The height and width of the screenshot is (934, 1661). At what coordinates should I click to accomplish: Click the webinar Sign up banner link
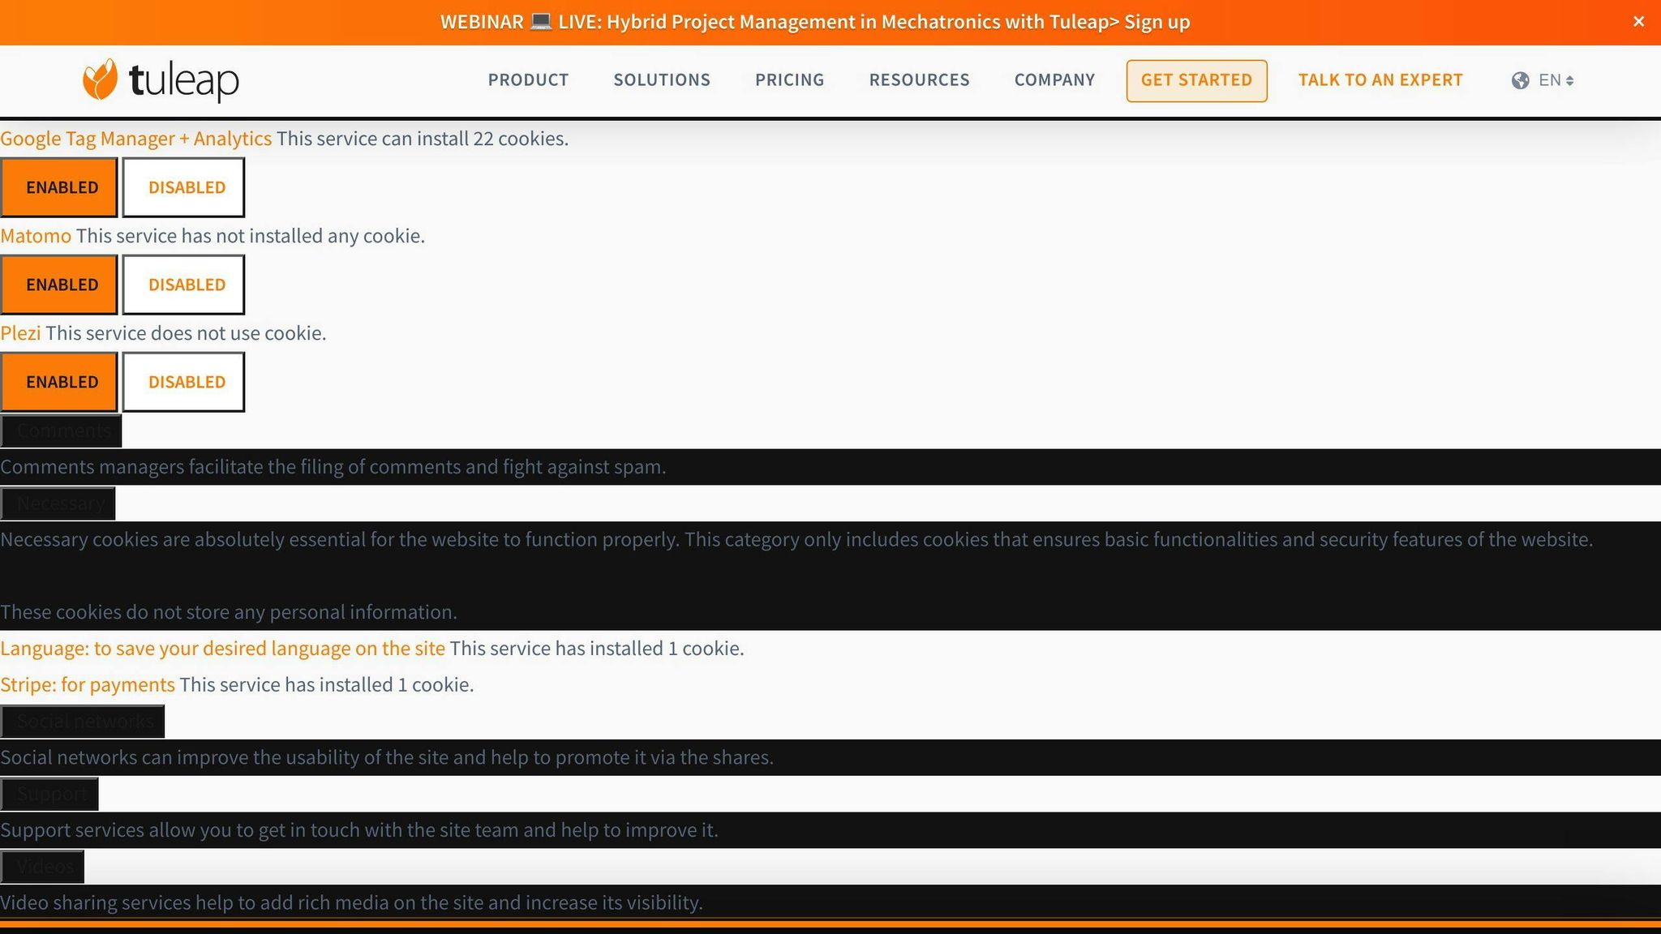(1156, 22)
